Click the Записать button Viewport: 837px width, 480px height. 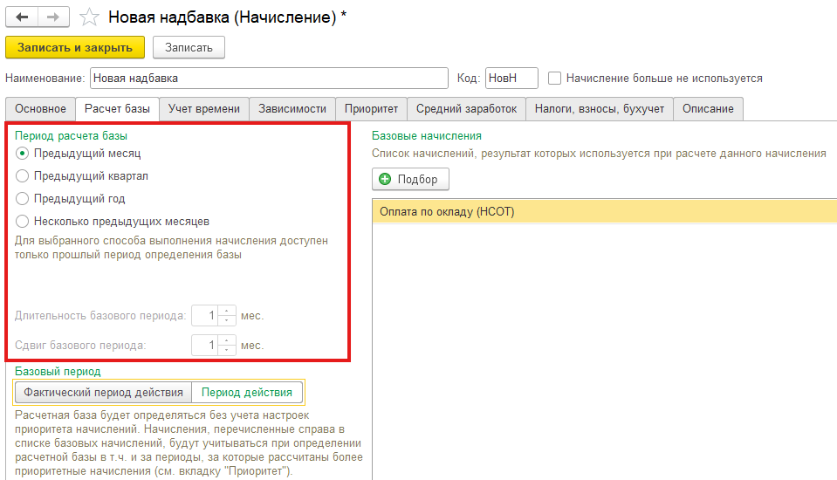coord(189,47)
